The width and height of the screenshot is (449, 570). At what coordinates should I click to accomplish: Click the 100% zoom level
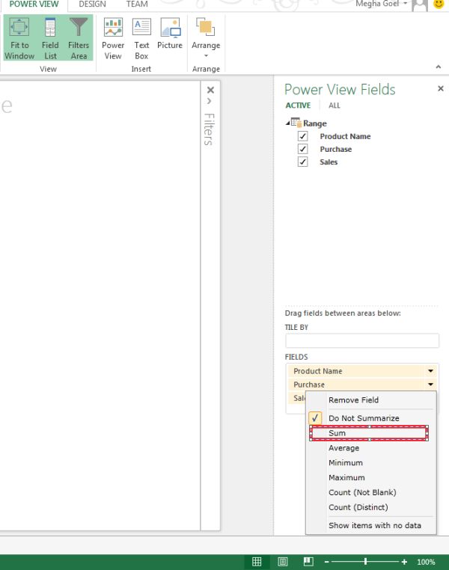pos(426,562)
